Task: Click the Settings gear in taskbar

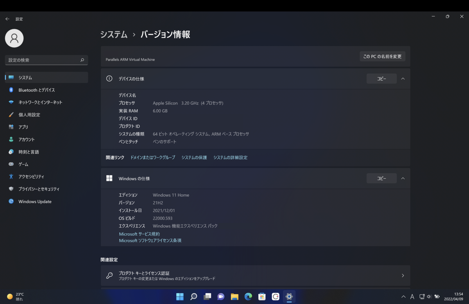Action: (x=289, y=297)
